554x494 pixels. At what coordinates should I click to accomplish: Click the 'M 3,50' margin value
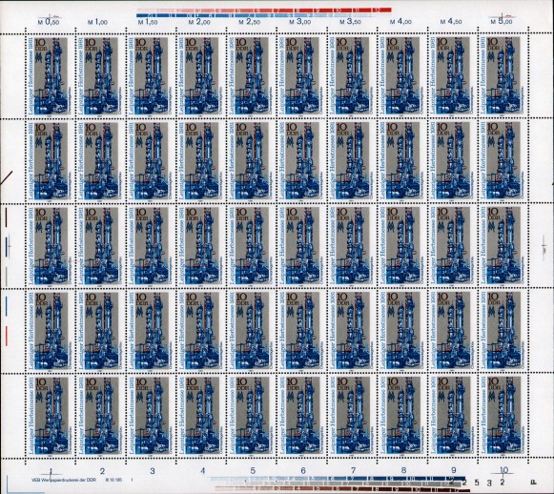tap(350, 22)
